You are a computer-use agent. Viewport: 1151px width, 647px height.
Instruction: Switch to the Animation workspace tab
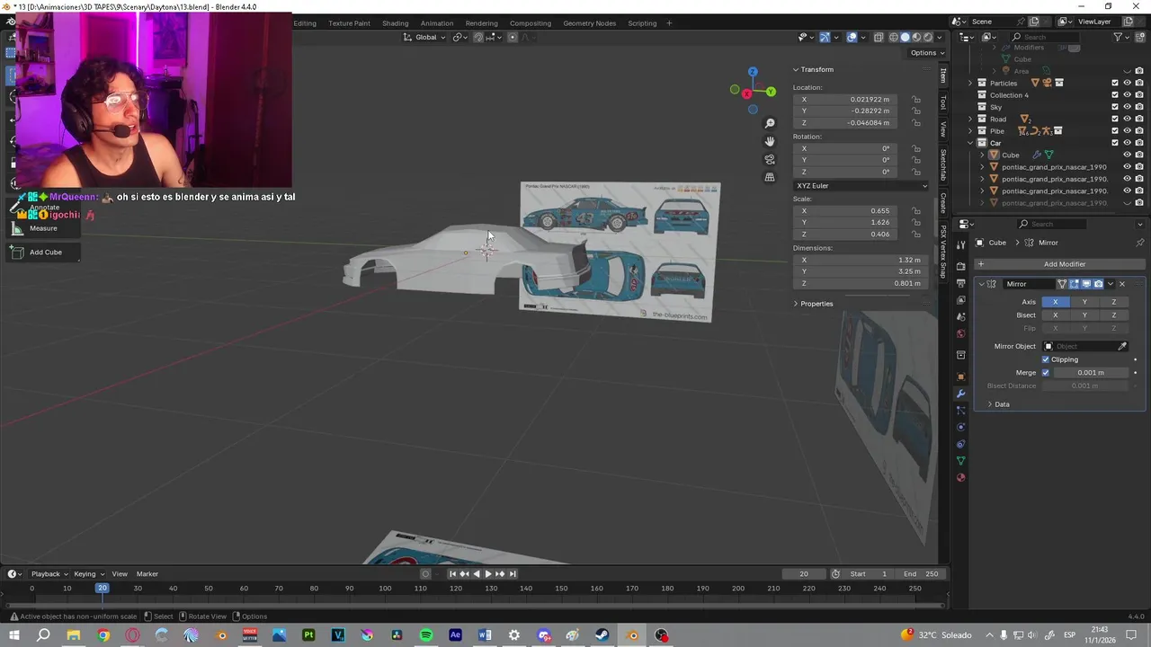[437, 23]
